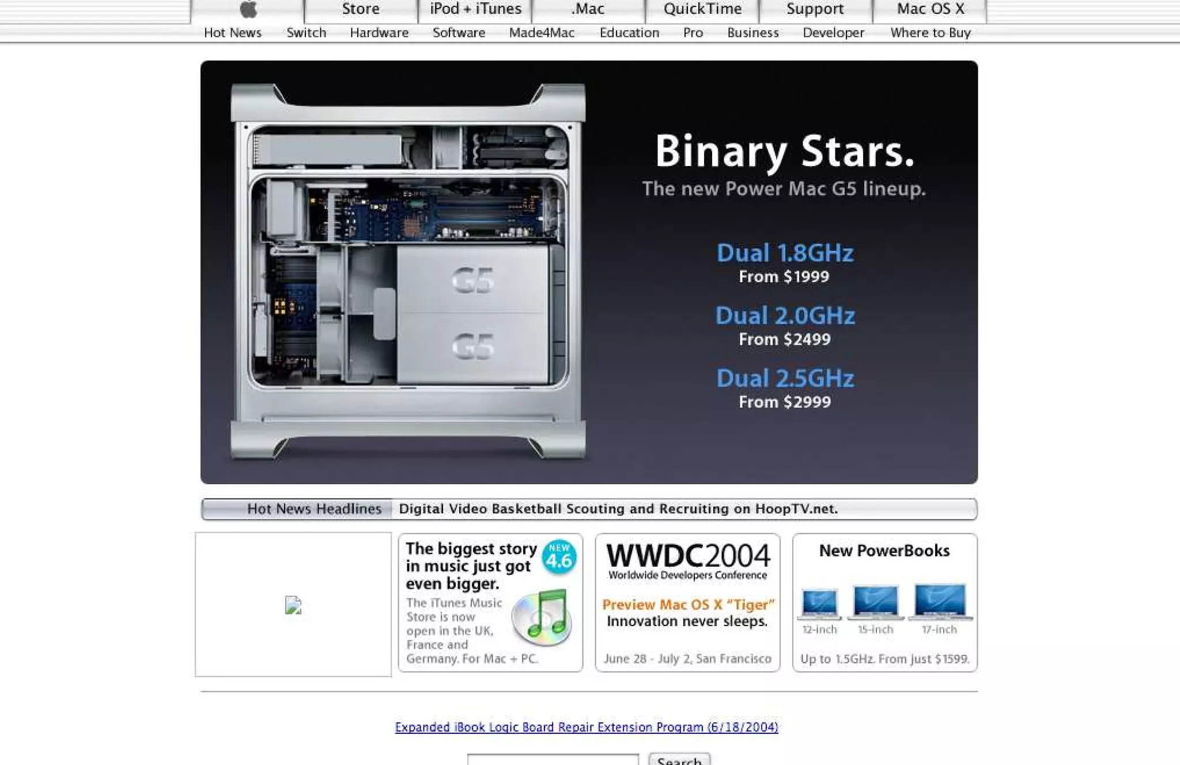Click the June 28 - July 2 date line
Viewport: 1180px width, 765px height.
[x=687, y=659]
